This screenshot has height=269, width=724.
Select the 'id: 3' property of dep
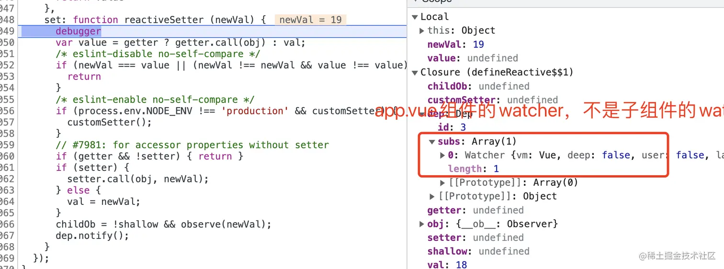coord(452,127)
